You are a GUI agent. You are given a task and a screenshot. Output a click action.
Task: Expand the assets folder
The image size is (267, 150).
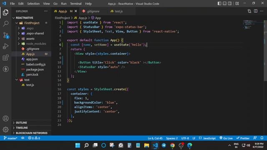[30, 39]
